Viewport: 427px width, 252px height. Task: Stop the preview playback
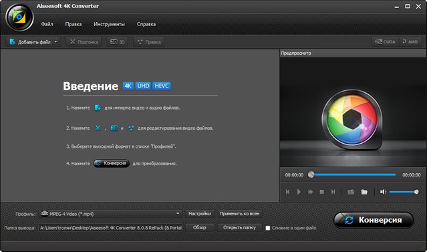[321, 192]
